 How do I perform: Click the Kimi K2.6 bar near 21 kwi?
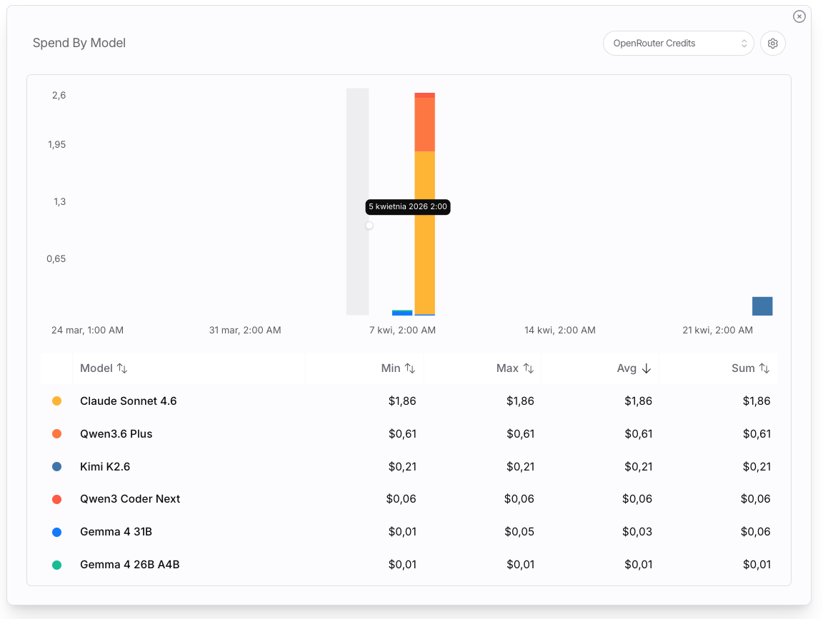pos(762,306)
